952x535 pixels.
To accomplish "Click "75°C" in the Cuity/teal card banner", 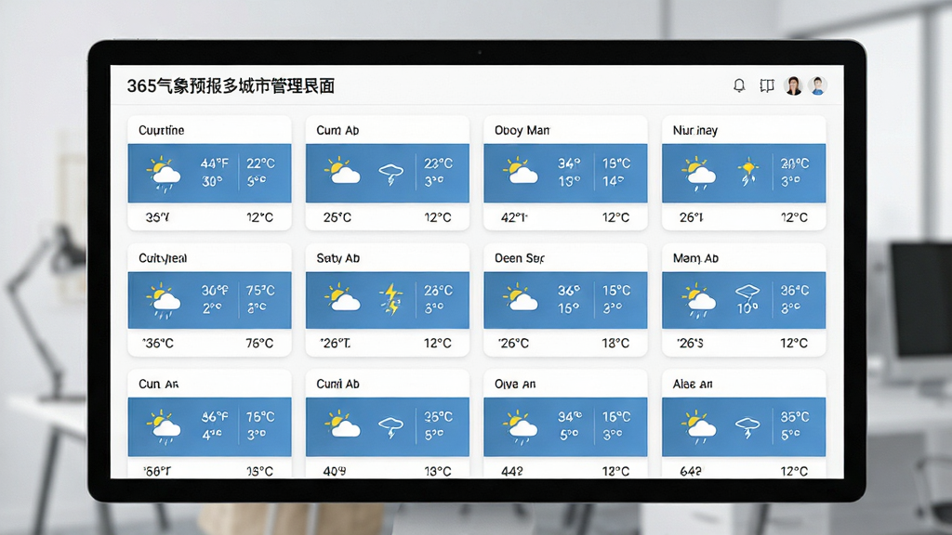I will (x=261, y=291).
